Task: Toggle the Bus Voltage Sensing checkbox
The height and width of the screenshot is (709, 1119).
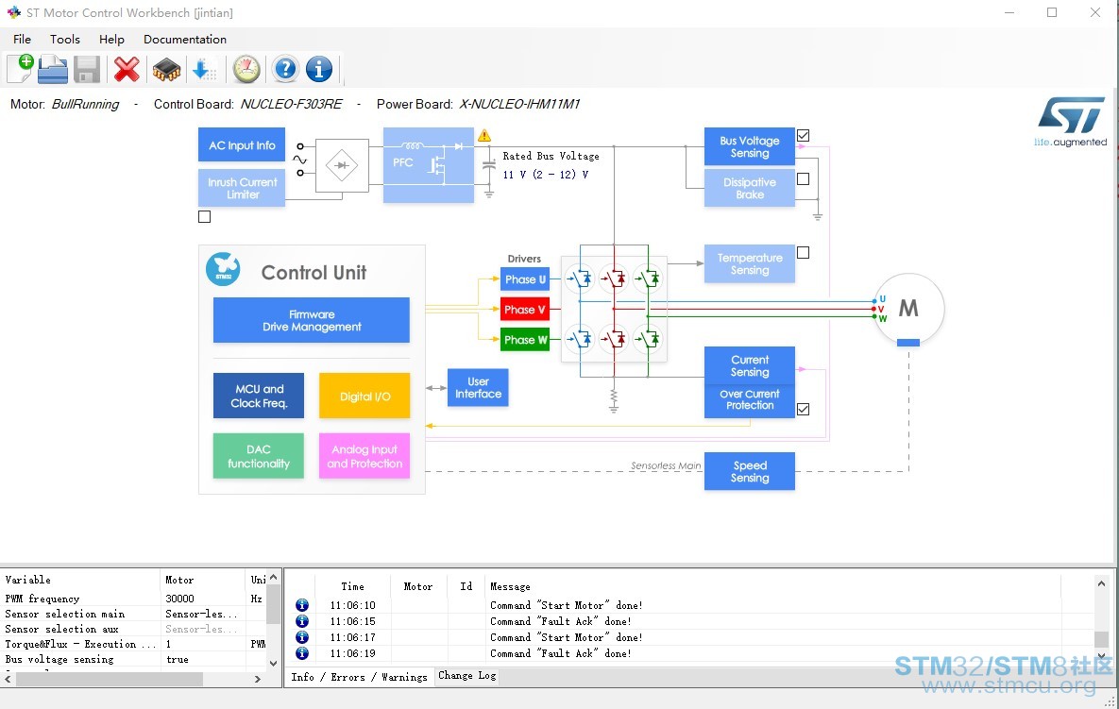Action: [803, 136]
